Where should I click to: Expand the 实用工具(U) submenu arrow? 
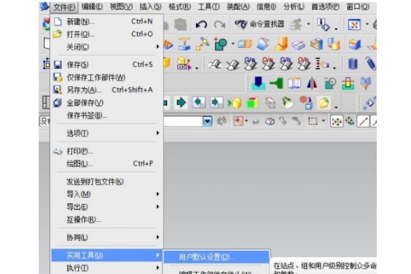(x=158, y=255)
